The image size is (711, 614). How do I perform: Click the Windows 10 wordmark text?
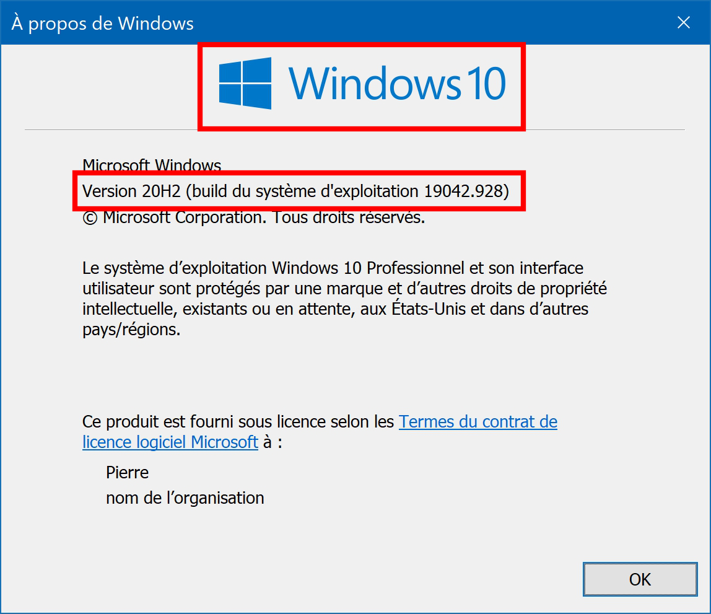pyautogui.click(x=397, y=83)
